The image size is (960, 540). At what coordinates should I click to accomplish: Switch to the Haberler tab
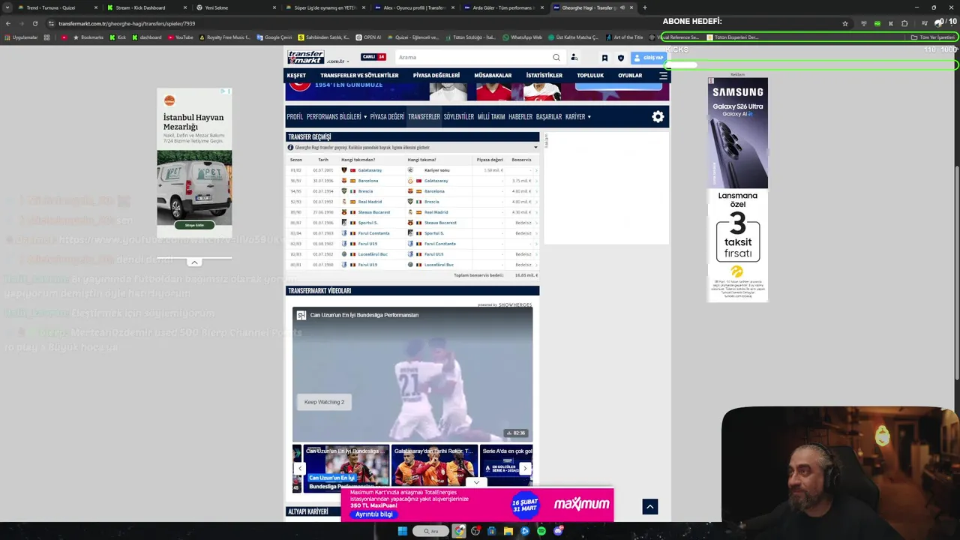520,117
